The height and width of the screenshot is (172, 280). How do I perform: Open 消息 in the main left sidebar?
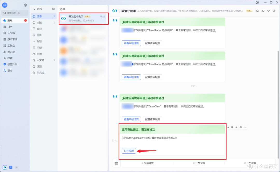[x=15, y=20]
